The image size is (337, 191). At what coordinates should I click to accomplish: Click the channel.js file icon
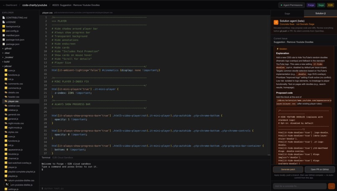click(x=6, y=158)
